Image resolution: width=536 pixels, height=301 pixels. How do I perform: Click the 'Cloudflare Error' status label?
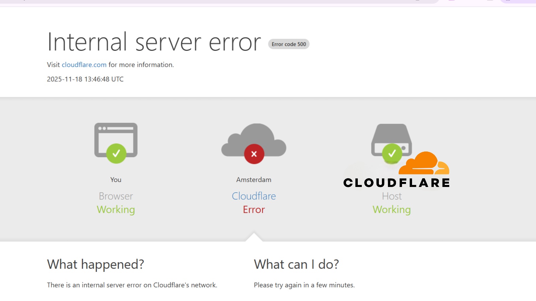(254, 203)
